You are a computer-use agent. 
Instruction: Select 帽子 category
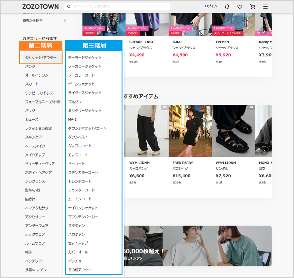(x=28, y=252)
